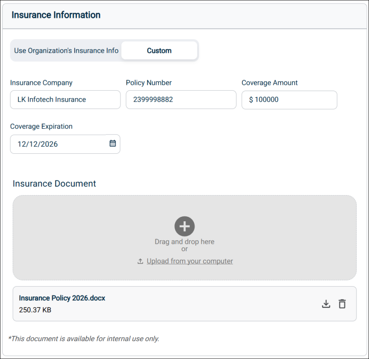
Task: Click the small upload arrow icon
Action: point(140,261)
